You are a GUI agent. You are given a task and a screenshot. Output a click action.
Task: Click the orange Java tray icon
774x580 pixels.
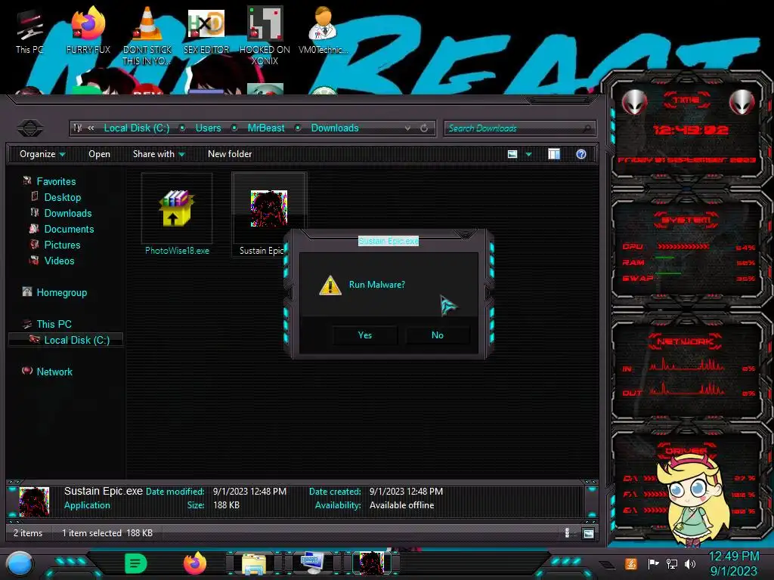click(631, 563)
